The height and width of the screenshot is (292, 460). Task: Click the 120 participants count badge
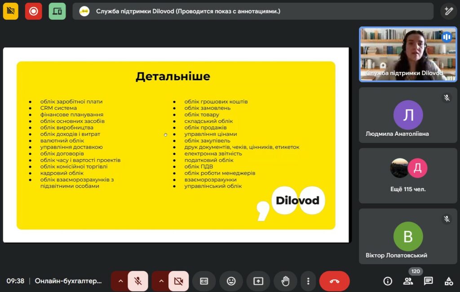pos(416,271)
